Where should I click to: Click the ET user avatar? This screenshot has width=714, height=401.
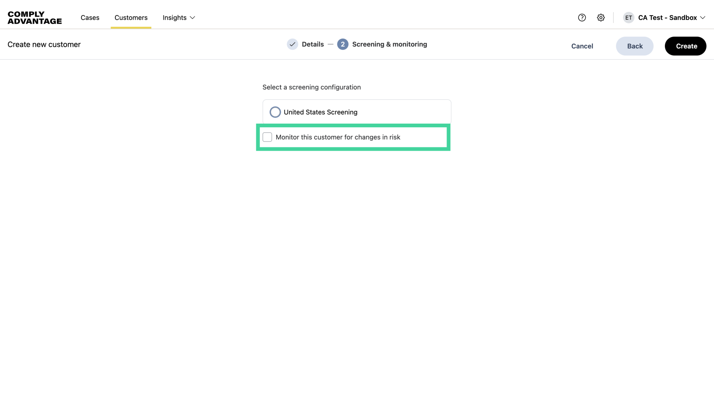[628, 18]
